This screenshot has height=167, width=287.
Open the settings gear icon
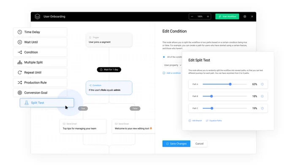(x=245, y=16)
